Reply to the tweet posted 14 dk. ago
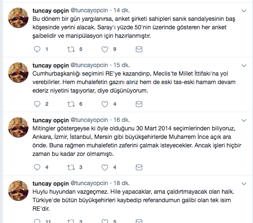This screenshot has width=253, height=223. coord(37,49)
